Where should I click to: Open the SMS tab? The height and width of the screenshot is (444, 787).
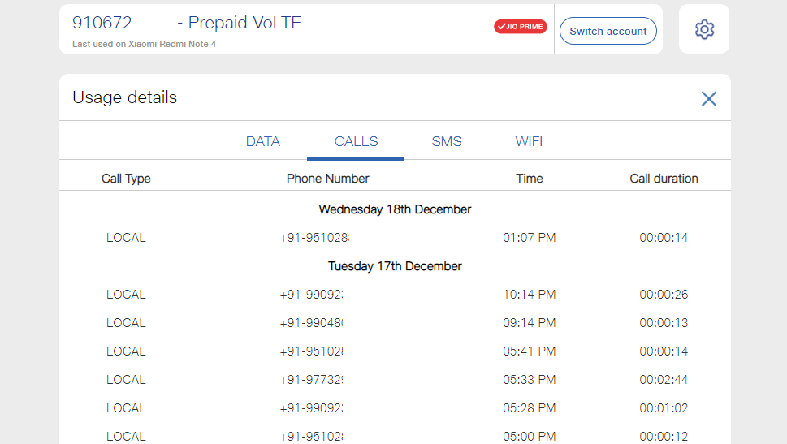(447, 141)
